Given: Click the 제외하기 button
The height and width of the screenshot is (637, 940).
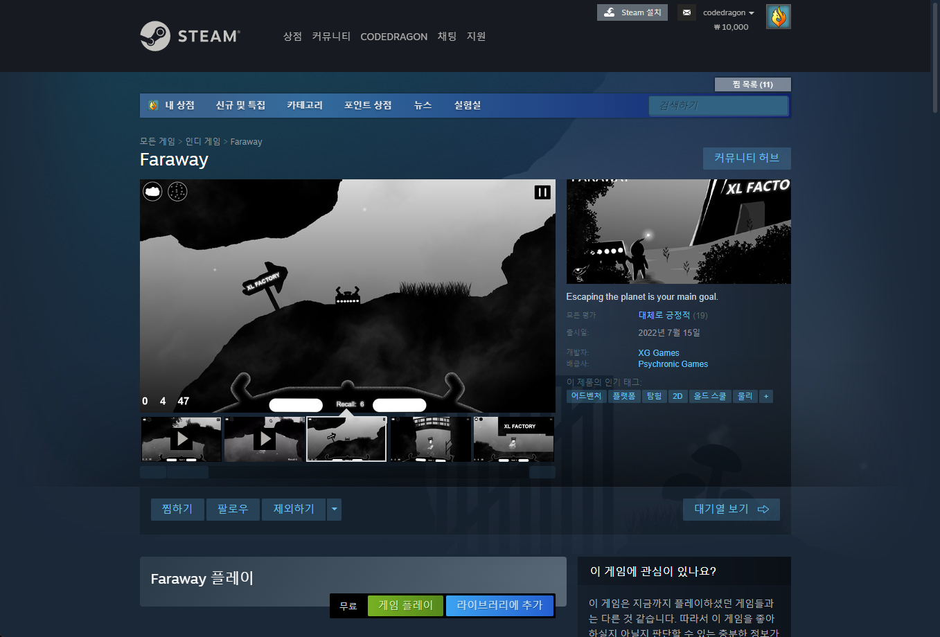Looking at the screenshot, I should pyautogui.click(x=294, y=509).
